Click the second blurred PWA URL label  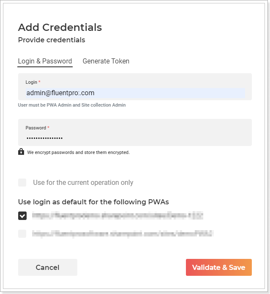tap(123, 234)
